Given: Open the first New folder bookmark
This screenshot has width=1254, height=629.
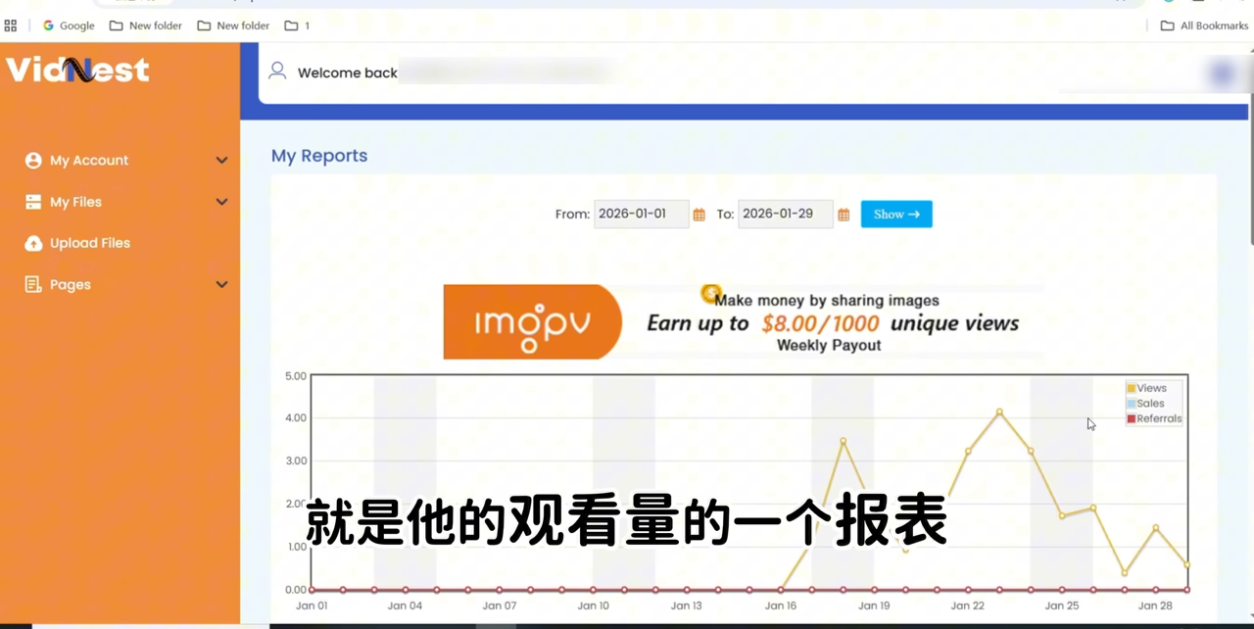Looking at the screenshot, I should click(145, 25).
